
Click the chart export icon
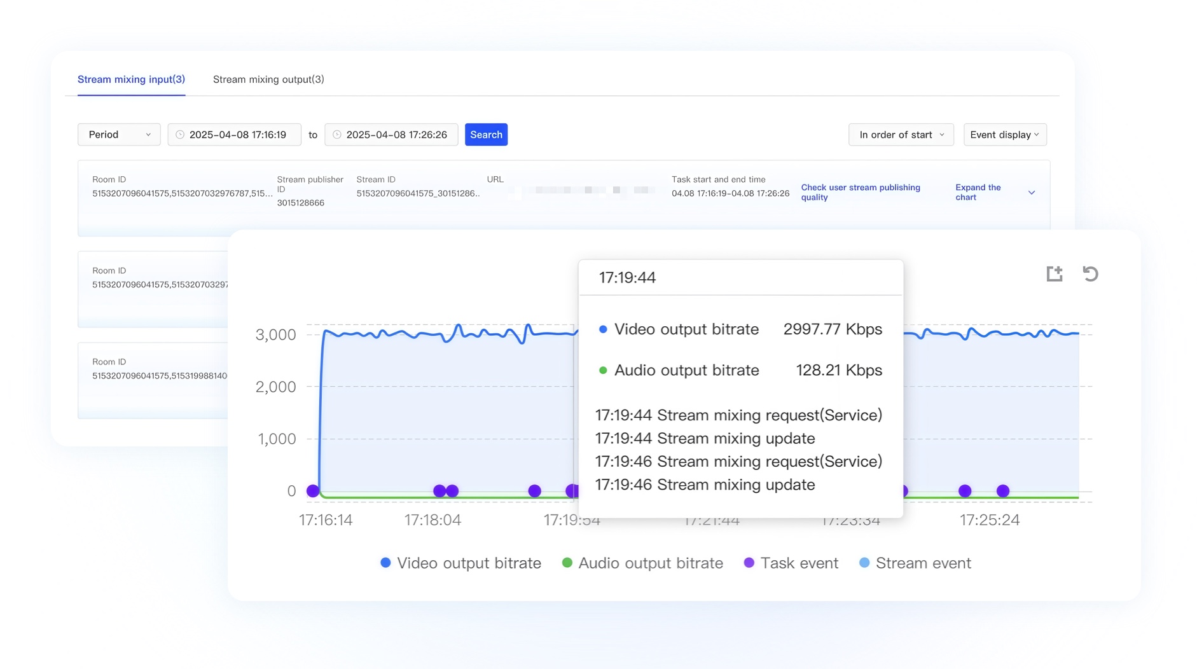pos(1054,273)
